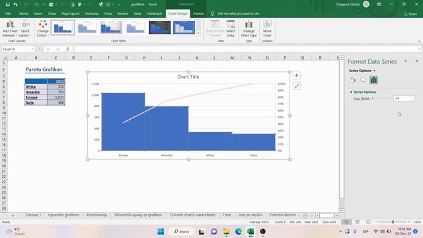The image size is (423, 238).
Task: Switch to Uporedni grafikoni sheet tab
Action: click(63, 215)
